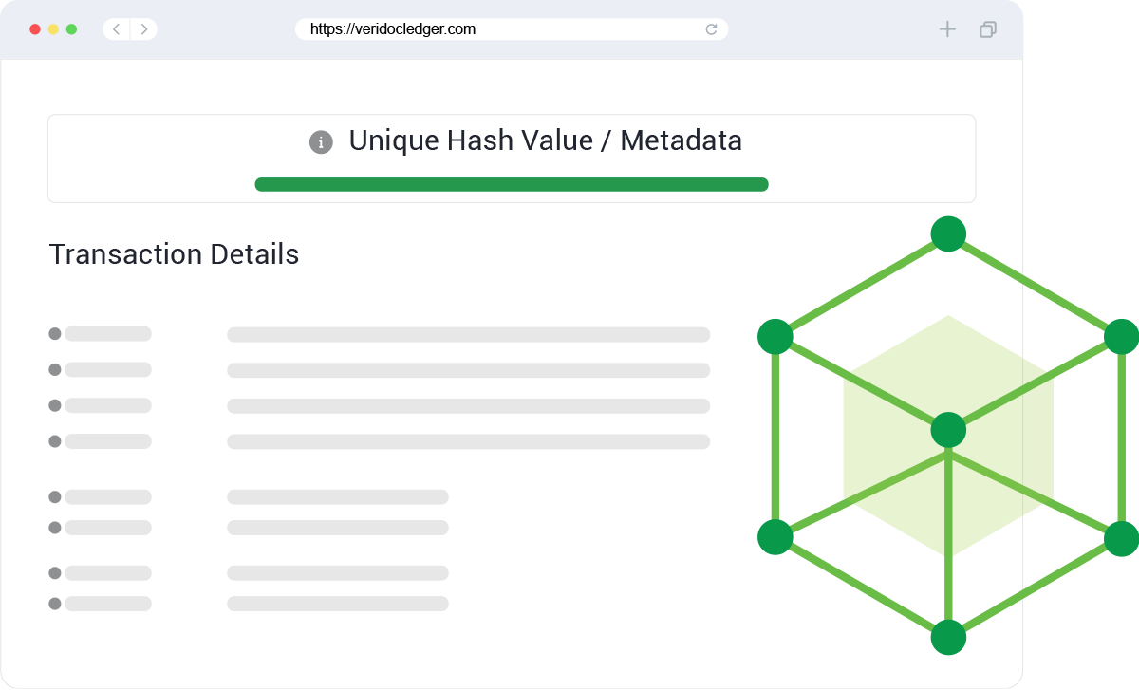Click the first bullet under Transaction Details
This screenshot has height=690, width=1139.
pos(55,334)
